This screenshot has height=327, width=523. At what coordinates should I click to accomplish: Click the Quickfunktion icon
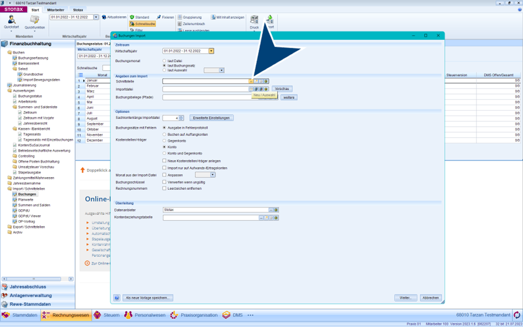tap(34, 20)
